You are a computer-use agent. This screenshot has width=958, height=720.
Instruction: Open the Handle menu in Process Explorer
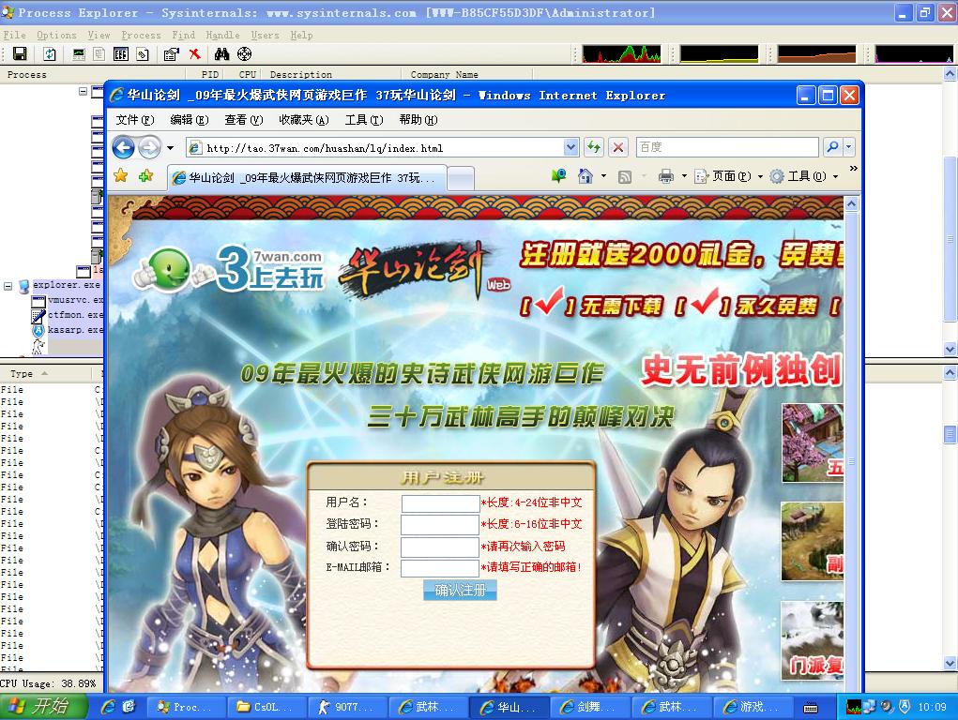click(x=222, y=36)
